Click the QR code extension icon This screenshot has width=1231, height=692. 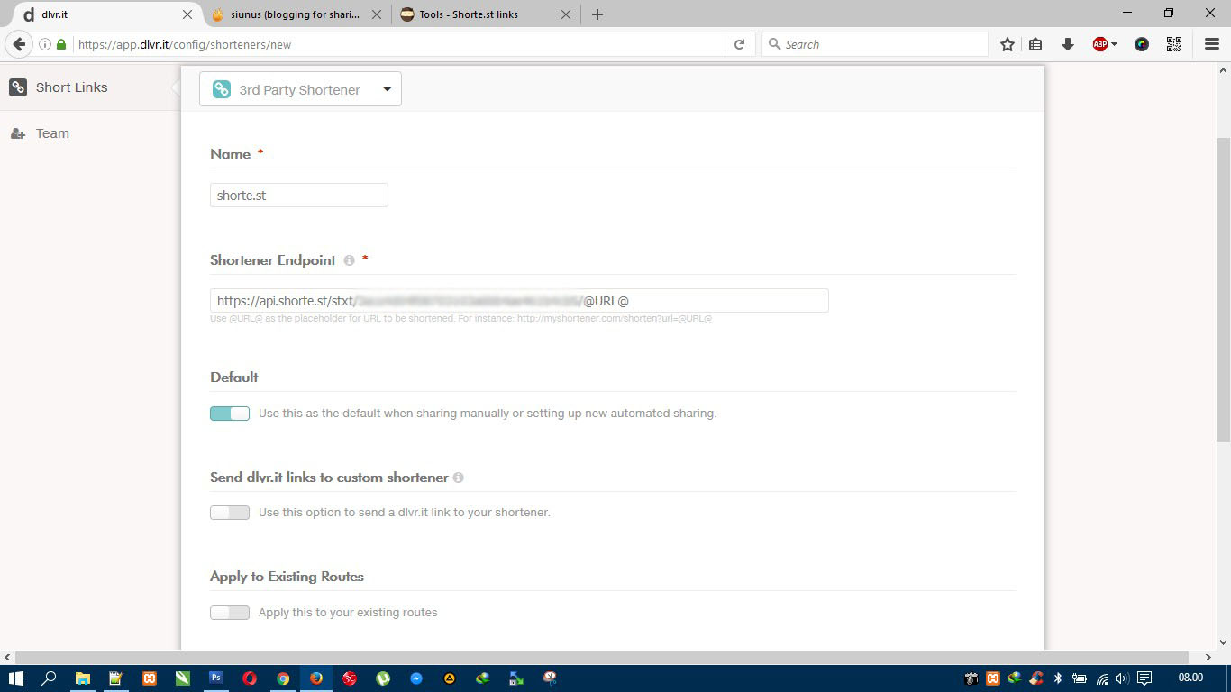pyautogui.click(x=1174, y=44)
